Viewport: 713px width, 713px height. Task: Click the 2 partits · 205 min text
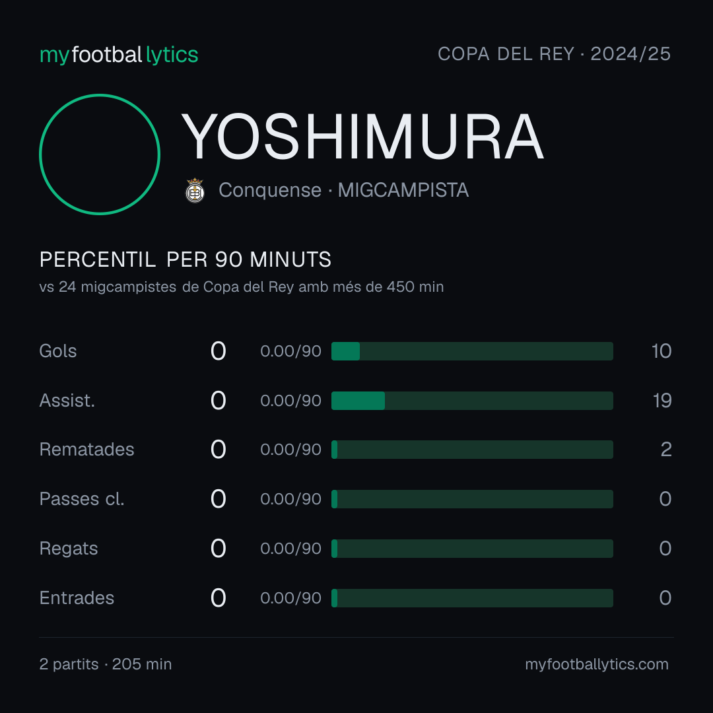click(106, 664)
